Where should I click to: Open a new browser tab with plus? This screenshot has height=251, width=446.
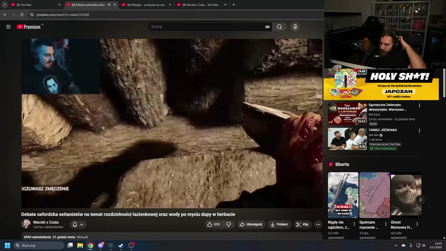coord(233,5)
